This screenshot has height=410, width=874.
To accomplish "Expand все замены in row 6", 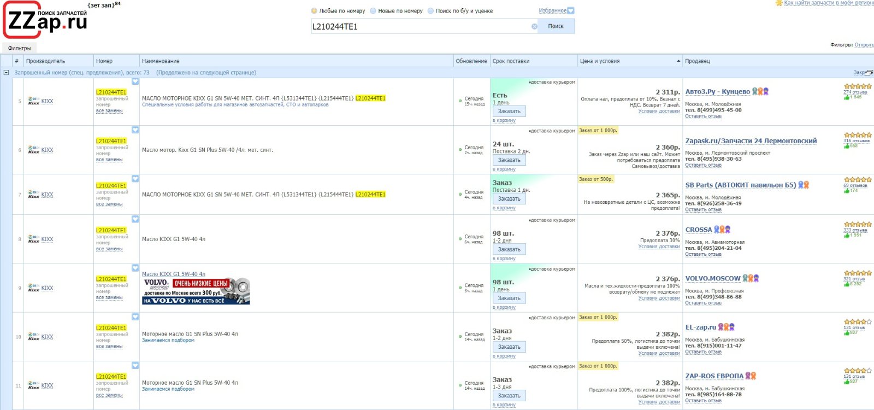I will (109, 160).
